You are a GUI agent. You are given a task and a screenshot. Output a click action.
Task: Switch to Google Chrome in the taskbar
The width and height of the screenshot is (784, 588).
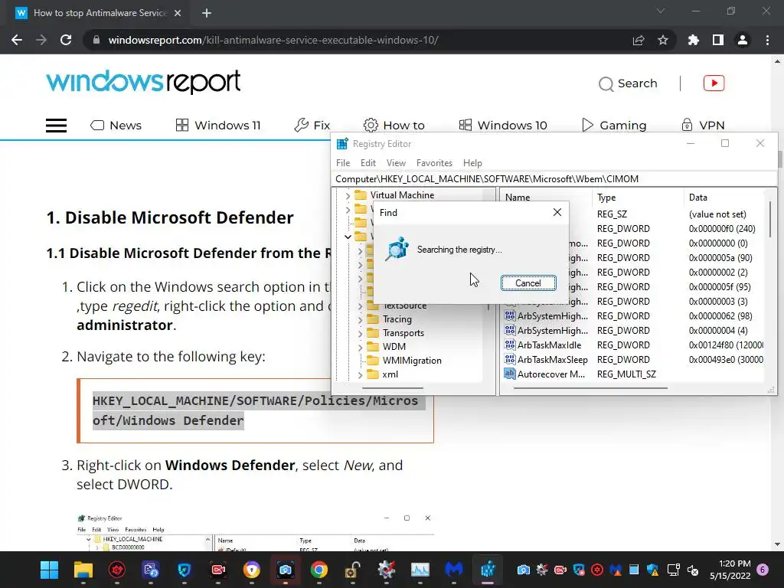(319, 570)
